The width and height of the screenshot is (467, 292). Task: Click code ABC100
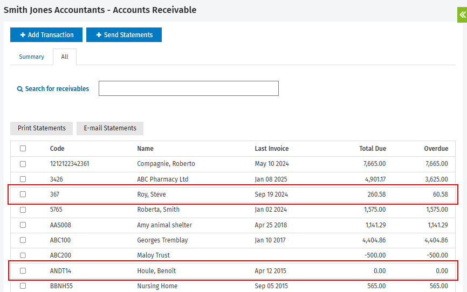point(60,240)
